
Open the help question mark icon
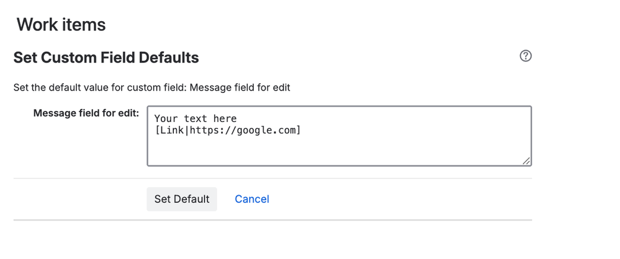[x=526, y=56]
